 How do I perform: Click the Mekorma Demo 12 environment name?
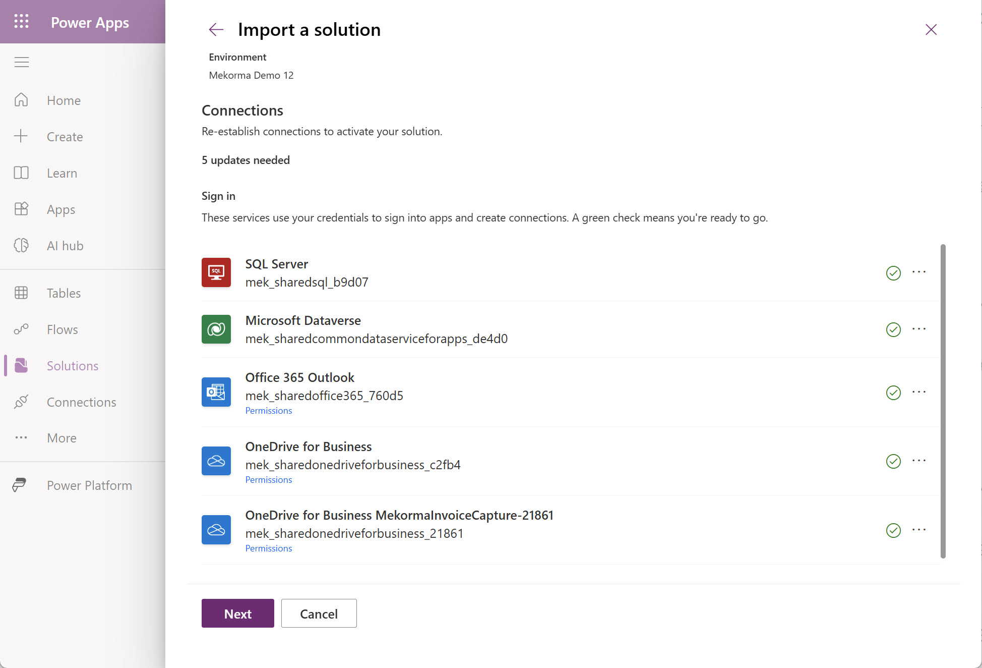pos(251,75)
